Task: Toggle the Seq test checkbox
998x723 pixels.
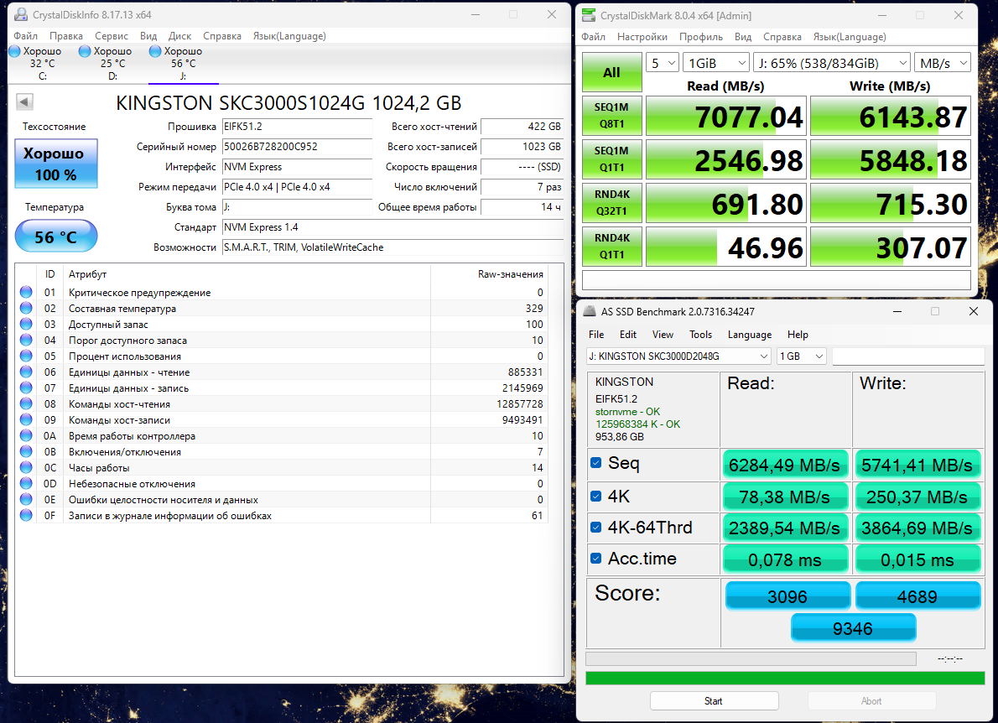Action: [595, 463]
